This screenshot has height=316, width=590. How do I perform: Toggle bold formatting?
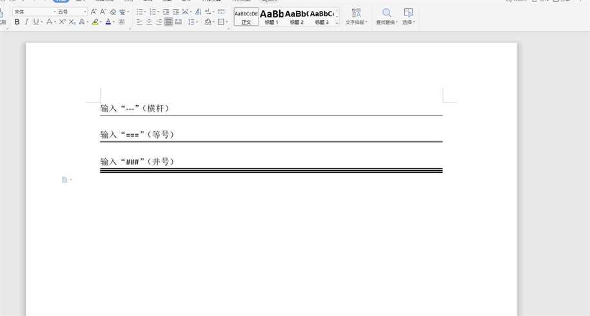click(x=17, y=22)
